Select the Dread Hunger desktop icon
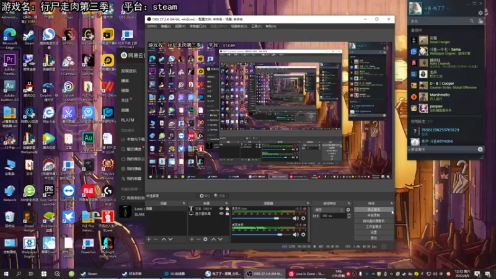 [29, 221]
